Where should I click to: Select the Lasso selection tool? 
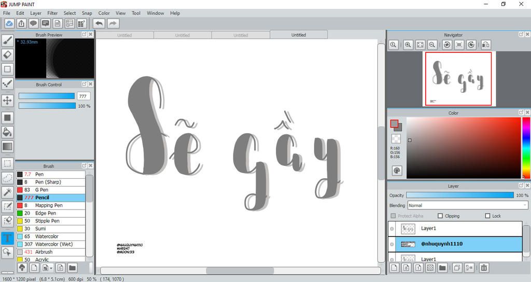pyautogui.click(x=7, y=178)
